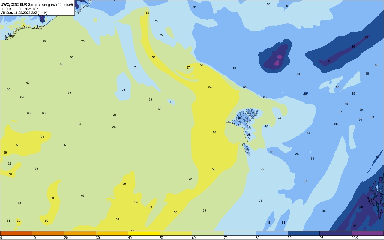This screenshot has width=384, height=240.
Task: Click the 'Rakastig (%) í 2 m hæð' label
Action: [55, 5]
